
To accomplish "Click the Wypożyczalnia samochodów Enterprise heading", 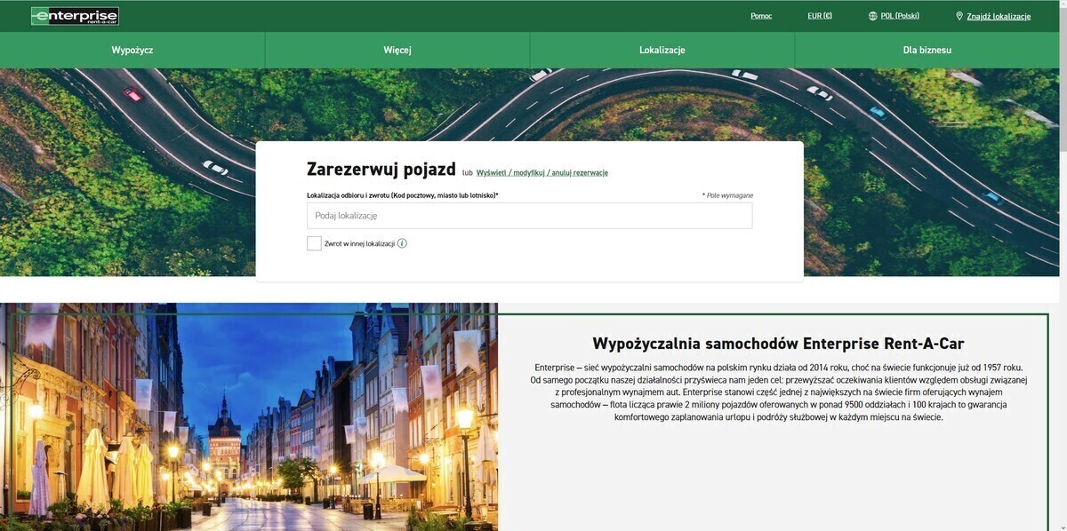I will click(778, 340).
